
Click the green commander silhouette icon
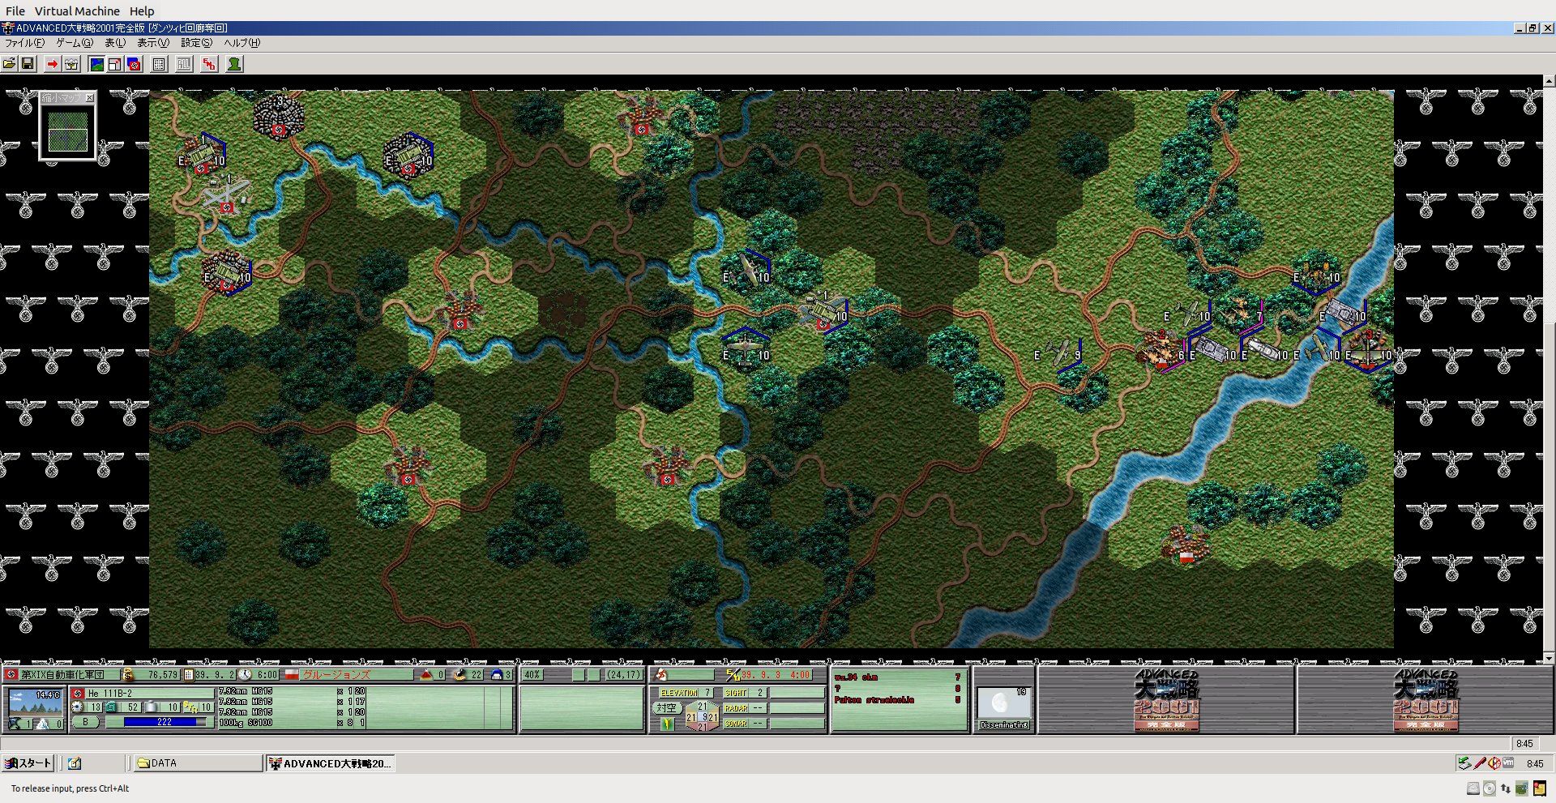(x=234, y=64)
